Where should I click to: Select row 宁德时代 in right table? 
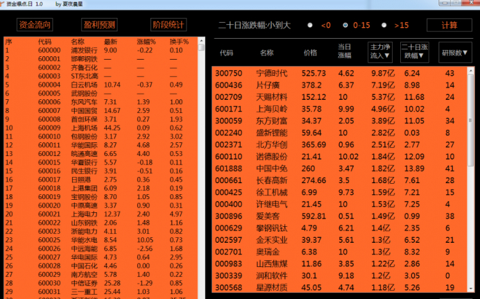tap(340, 73)
